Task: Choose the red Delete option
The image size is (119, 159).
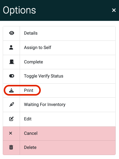Action: (x=59, y=148)
